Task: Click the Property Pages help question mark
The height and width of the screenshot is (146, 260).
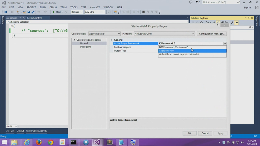Action: 218,25
